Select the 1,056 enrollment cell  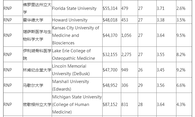click(126, 35)
